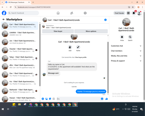Image resolution: width=145 pixels, height=116 pixels.
Task: Go back using Marketplace back arrow
Action: [3, 19]
